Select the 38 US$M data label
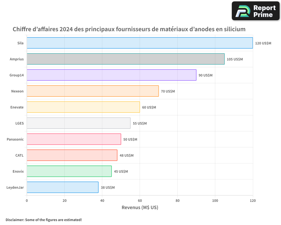This screenshot has width=281, height=225. tap(108, 188)
